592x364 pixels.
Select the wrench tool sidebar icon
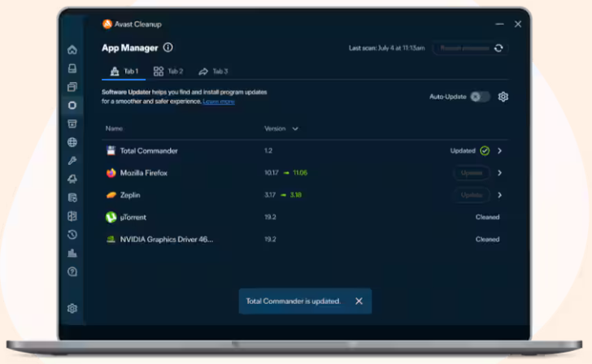pyautogui.click(x=72, y=161)
